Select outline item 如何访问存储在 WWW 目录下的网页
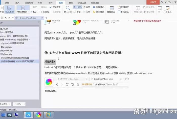Image resolution: width=177 pixels, height=119 pixels. pos(19,61)
